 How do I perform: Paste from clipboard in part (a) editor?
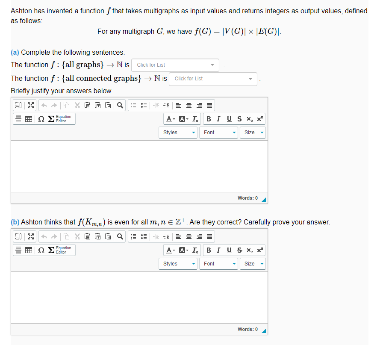pyautogui.click(x=88, y=105)
